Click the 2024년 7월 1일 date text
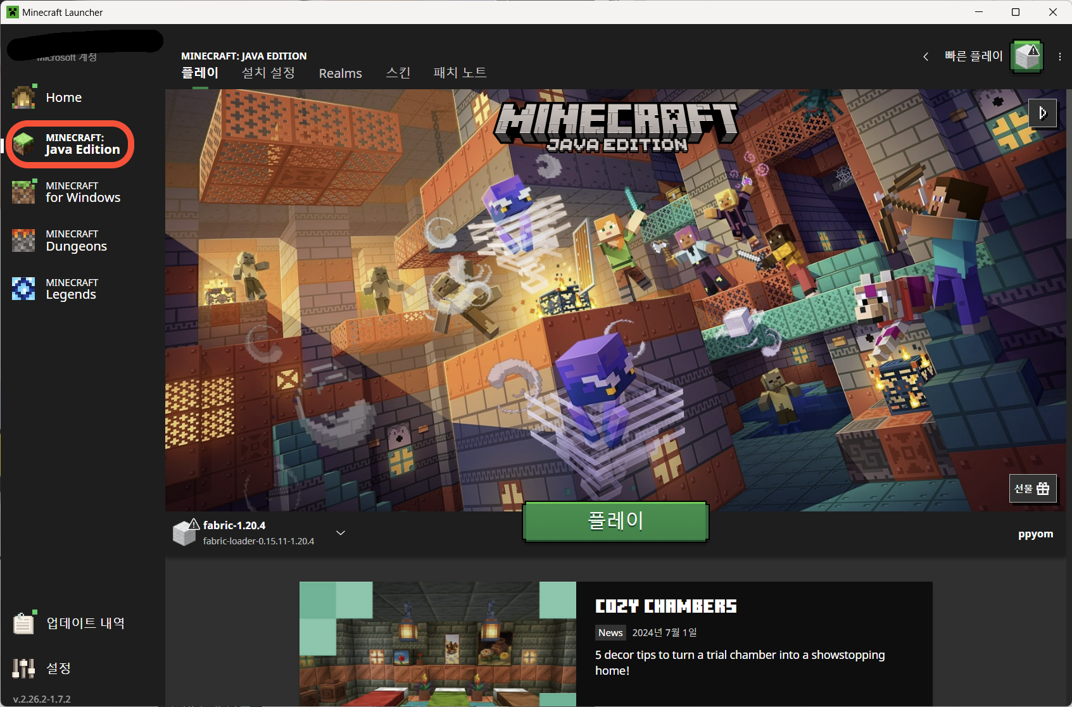The image size is (1072, 707). click(x=664, y=633)
